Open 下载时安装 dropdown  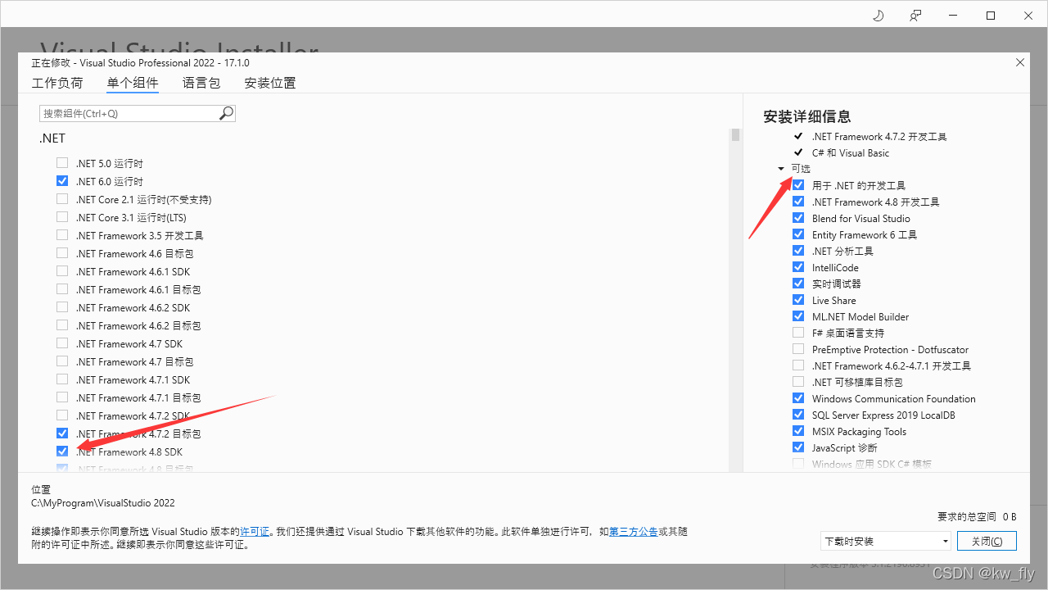886,541
